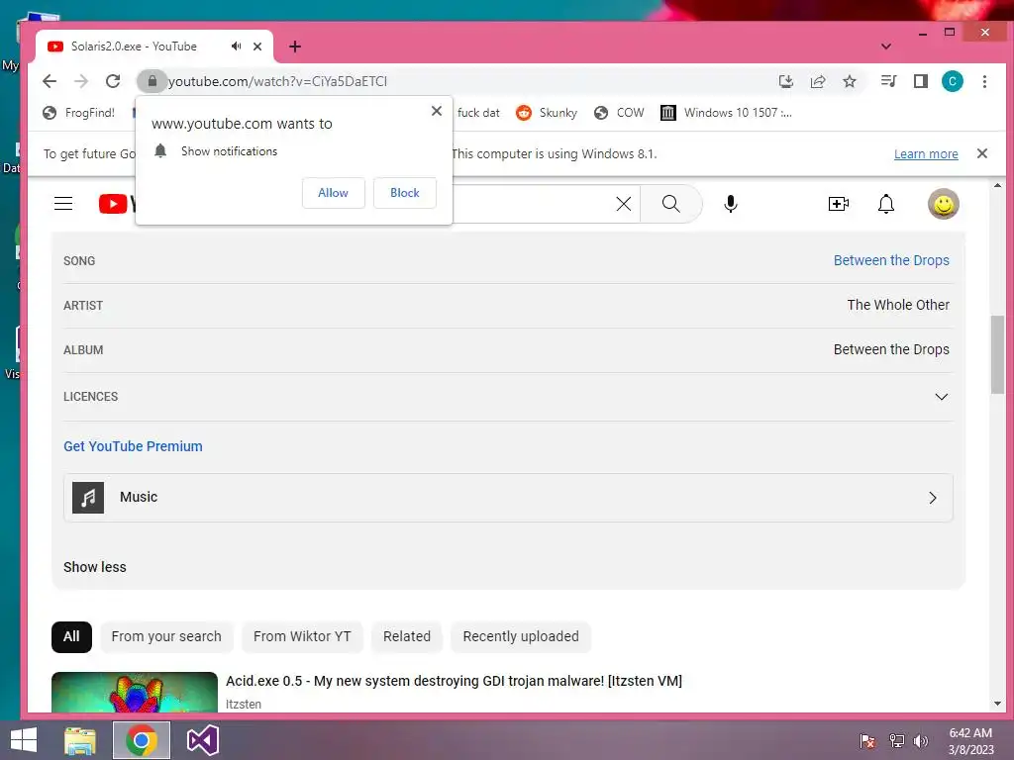Select the All filter chip

tap(71, 636)
